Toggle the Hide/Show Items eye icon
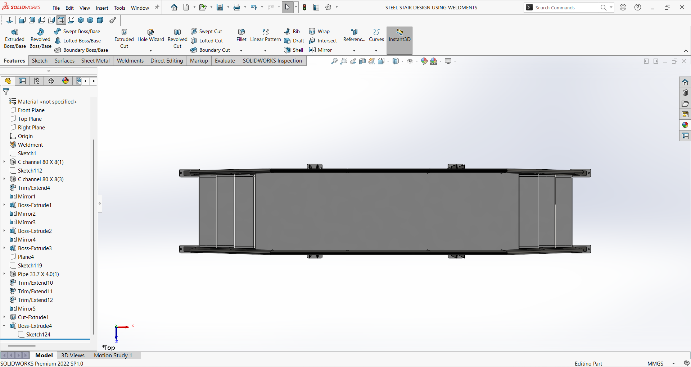Image resolution: width=691 pixels, height=367 pixels. coord(410,61)
